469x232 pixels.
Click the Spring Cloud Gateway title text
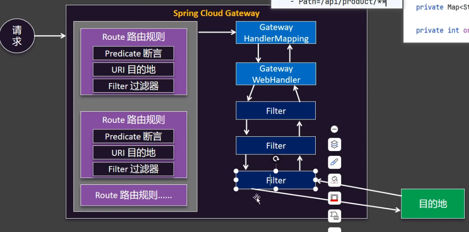(x=217, y=13)
